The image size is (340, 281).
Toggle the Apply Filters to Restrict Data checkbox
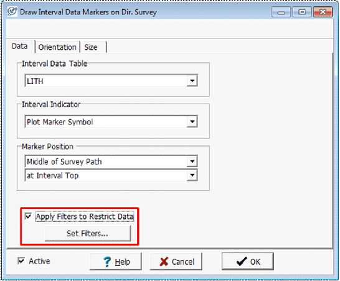click(28, 216)
